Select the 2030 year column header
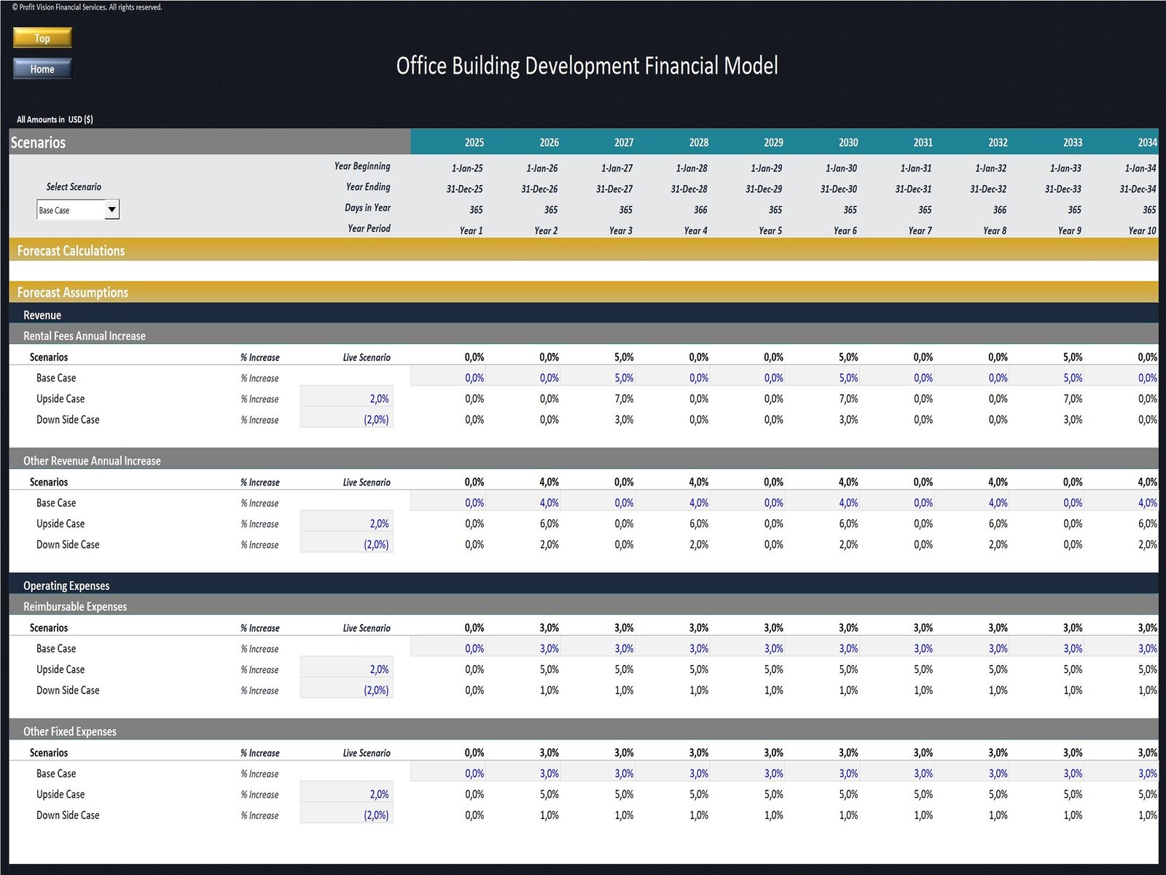 point(848,142)
